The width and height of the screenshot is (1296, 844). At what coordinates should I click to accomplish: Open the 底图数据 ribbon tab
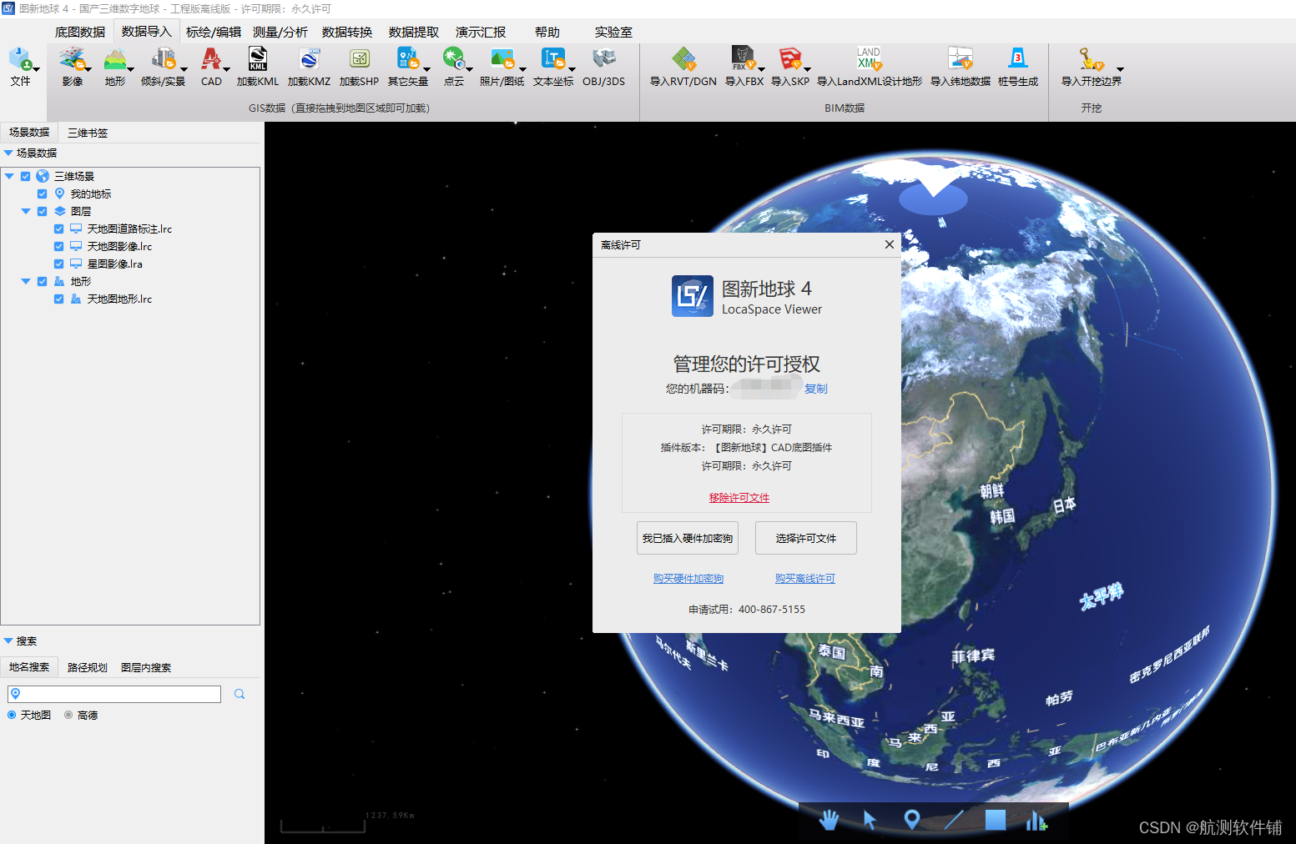(x=80, y=32)
